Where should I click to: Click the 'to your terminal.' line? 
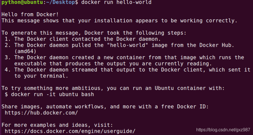point(41,76)
